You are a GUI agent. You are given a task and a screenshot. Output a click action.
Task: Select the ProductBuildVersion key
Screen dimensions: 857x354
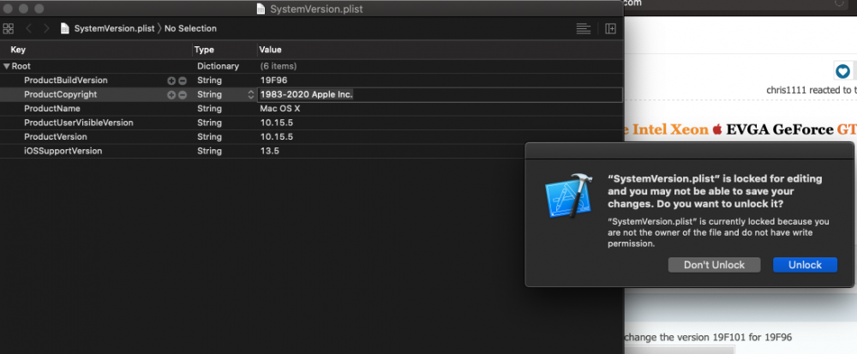(66, 81)
